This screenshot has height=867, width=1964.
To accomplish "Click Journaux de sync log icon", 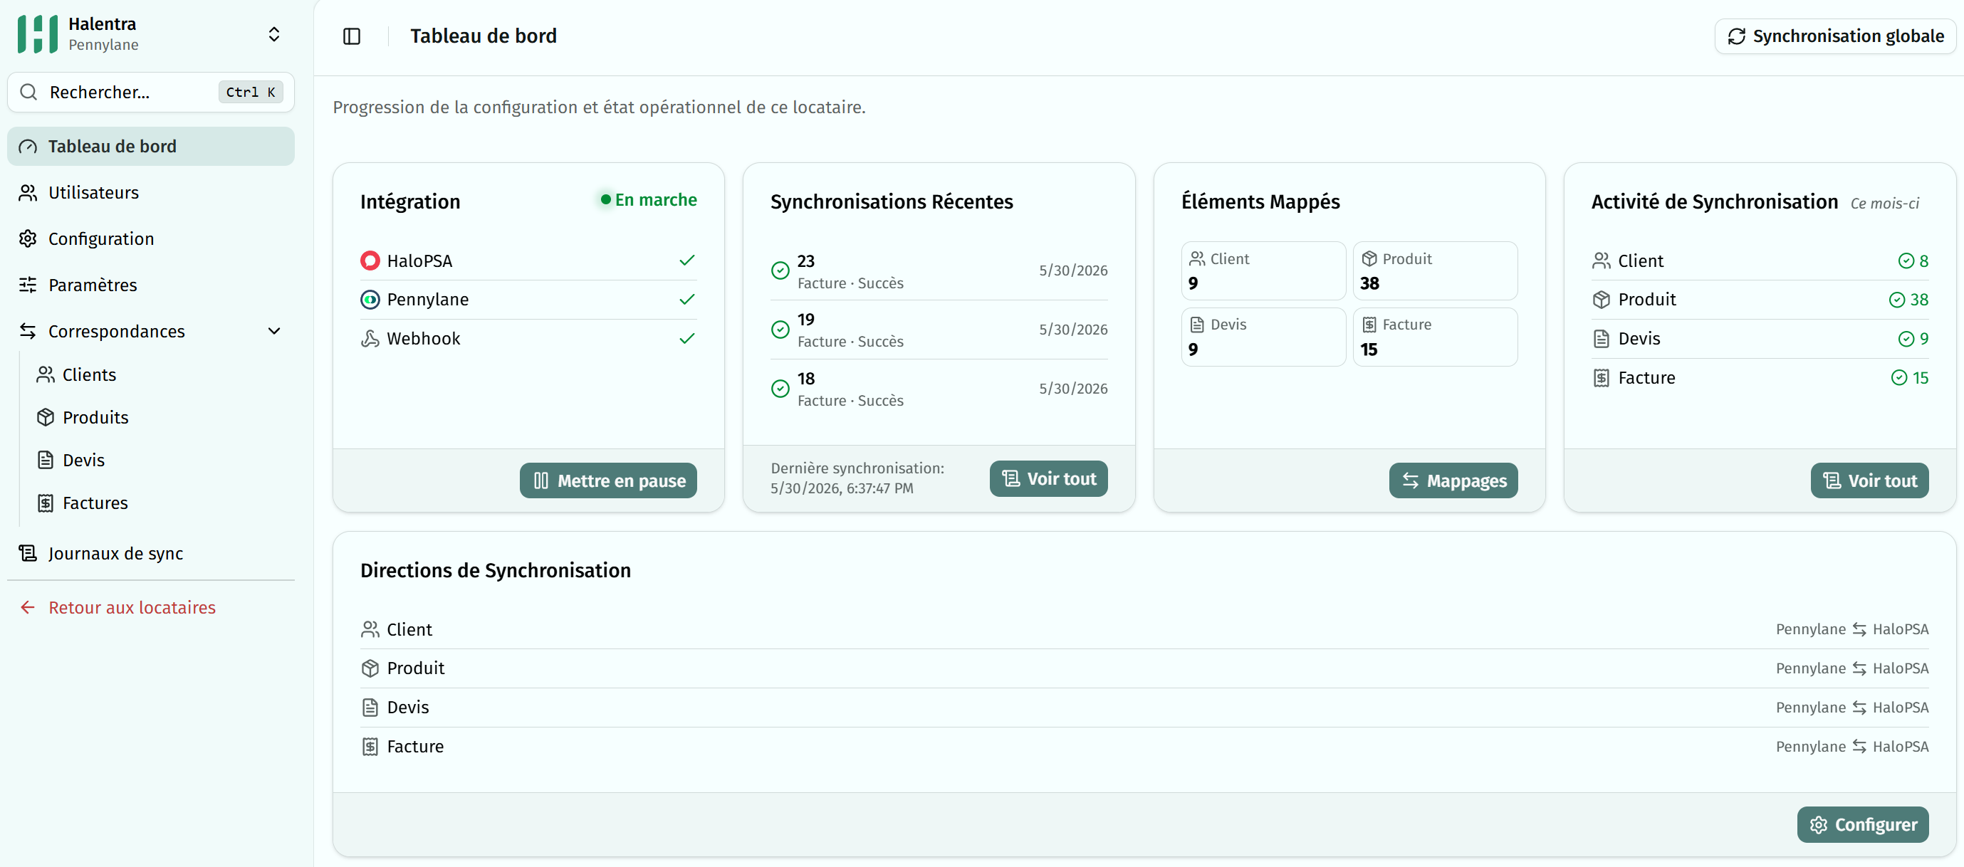I will pos(28,553).
